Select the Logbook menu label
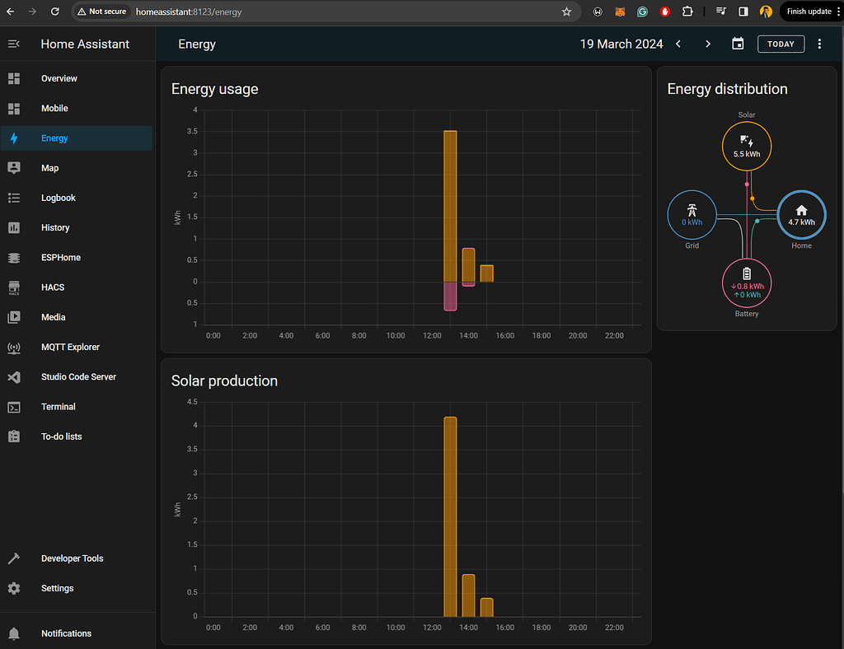844x649 pixels. click(59, 198)
